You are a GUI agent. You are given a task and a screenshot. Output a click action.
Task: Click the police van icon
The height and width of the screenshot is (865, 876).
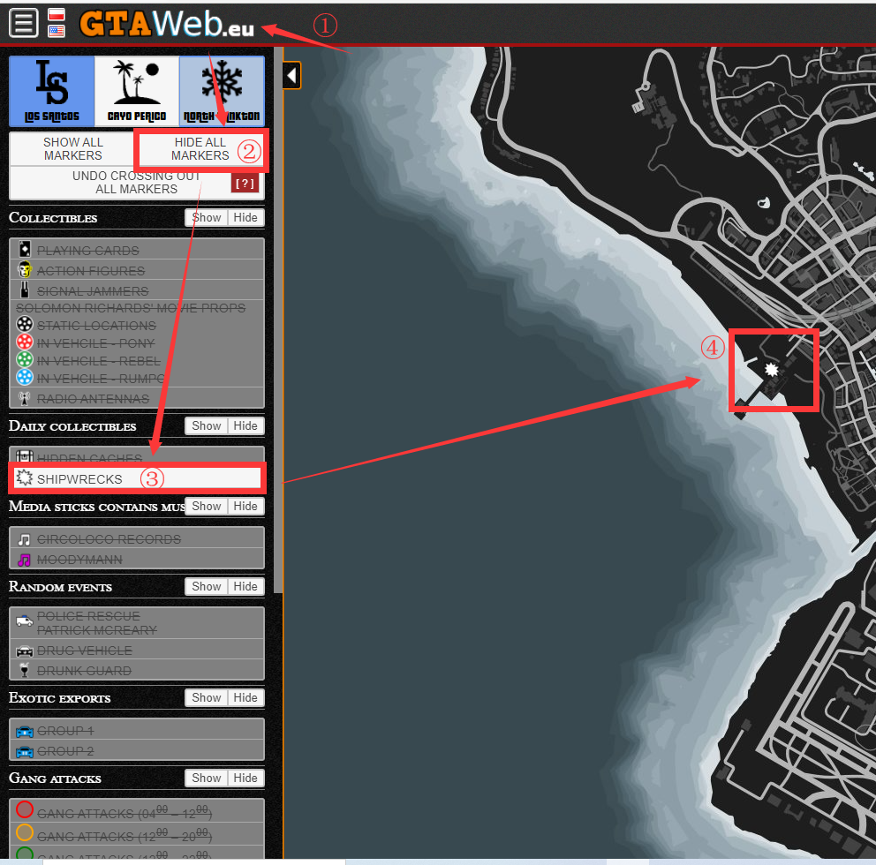coord(24,621)
